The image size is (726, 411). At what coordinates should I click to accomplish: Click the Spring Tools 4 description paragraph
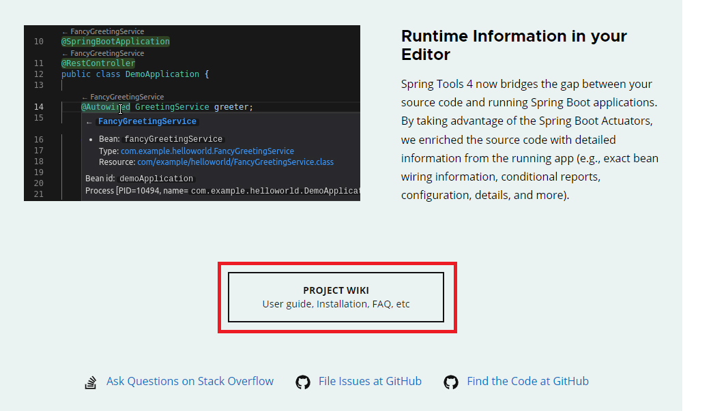(529, 140)
